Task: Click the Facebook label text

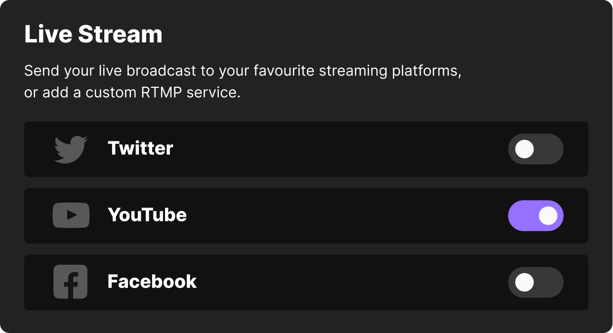Action: pos(152,282)
